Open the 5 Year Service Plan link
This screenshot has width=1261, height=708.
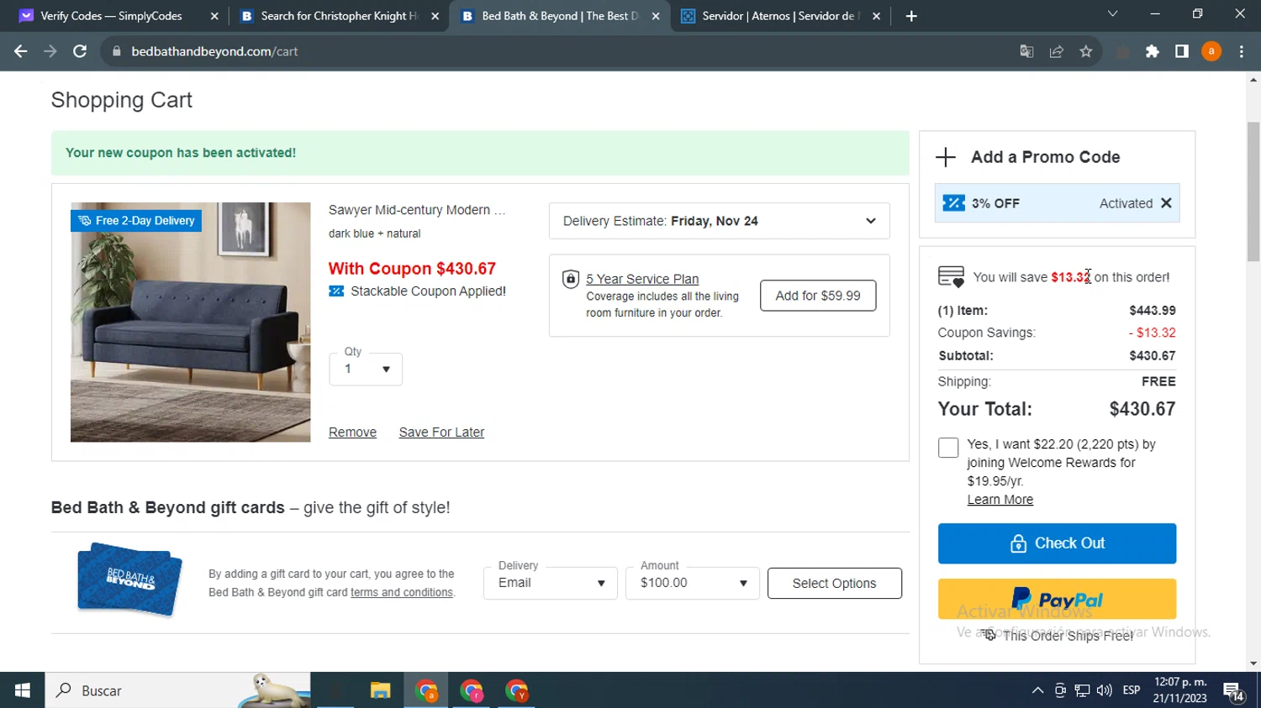[x=642, y=279]
